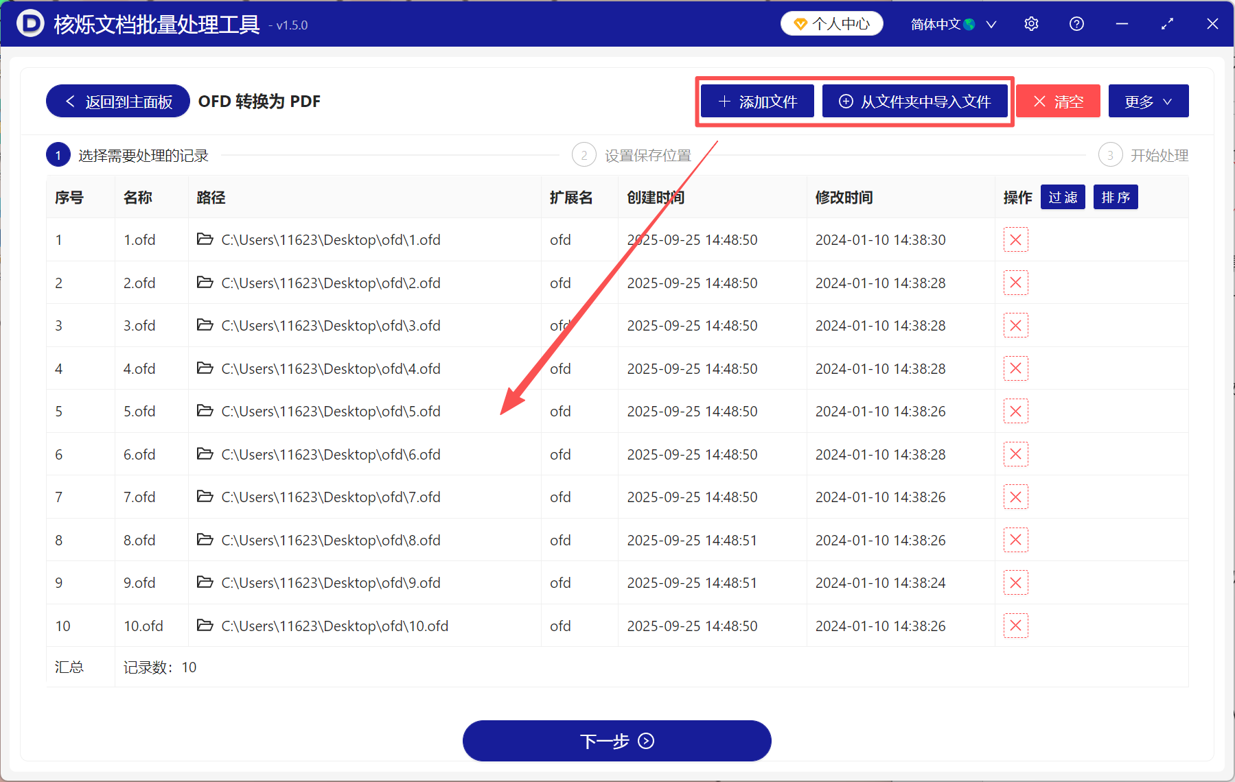Click the folder icon beside 1.ofd path
Viewport: 1235px width, 782px height.
tap(205, 239)
